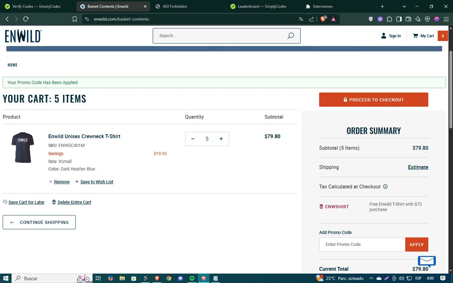The height and width of the screenshot is (283, 453).
Task: Open the tax info circle icon
Action: pyautogui.click(x=385, y=186)
